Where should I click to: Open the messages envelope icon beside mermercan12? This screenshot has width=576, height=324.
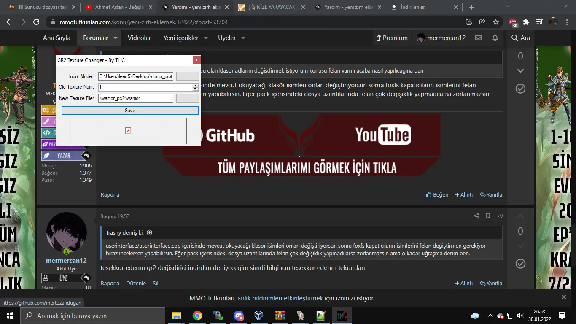tap(478, 38)
